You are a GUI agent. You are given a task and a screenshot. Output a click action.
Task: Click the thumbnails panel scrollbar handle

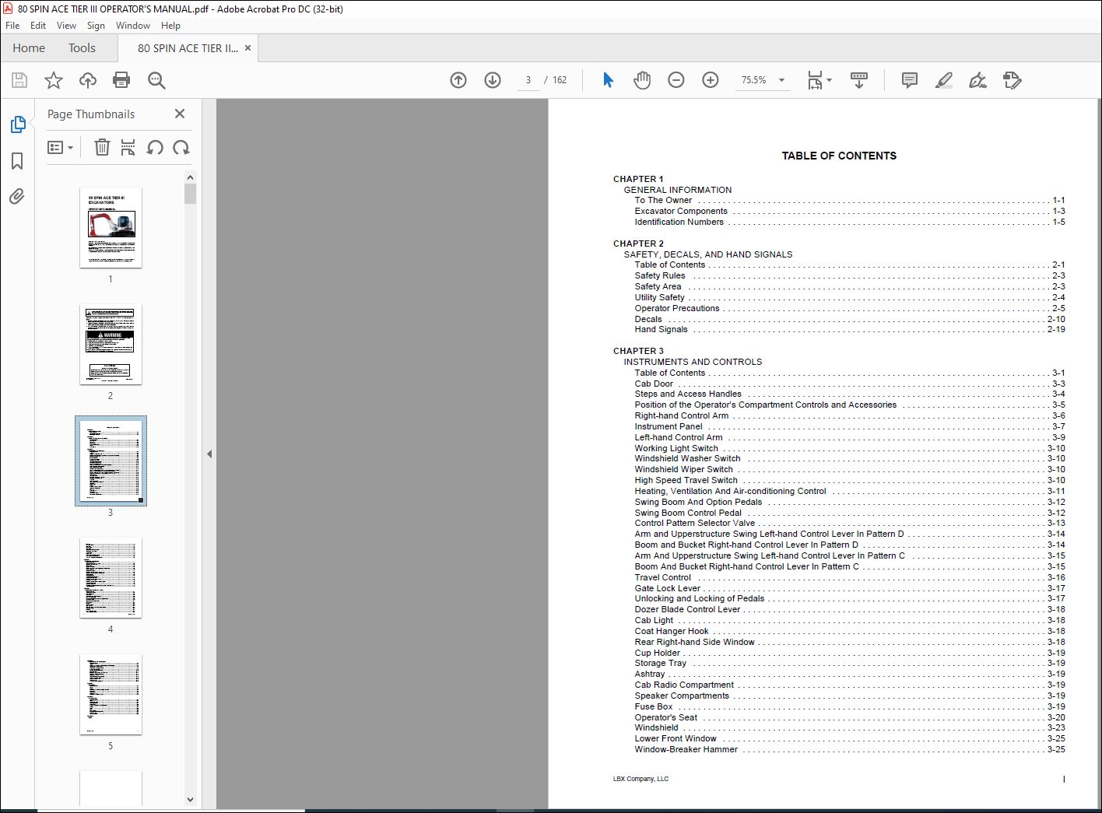[x=191, y=194]
